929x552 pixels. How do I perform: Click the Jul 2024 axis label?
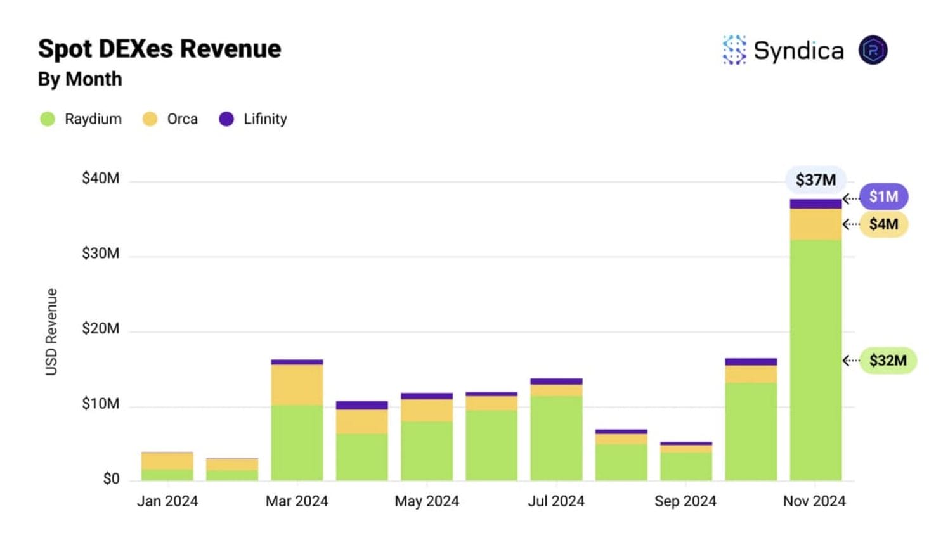coord(556,501)
